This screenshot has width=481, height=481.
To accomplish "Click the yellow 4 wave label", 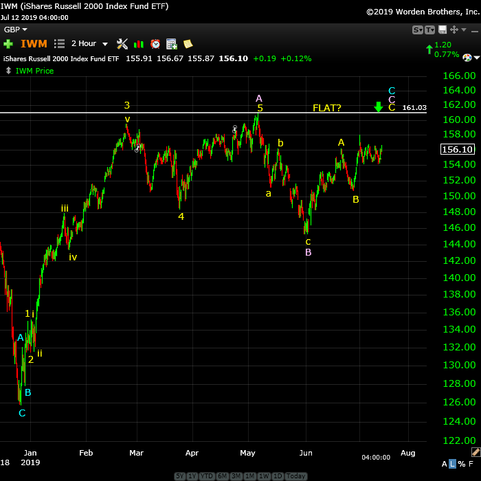I will click(181, 216).
